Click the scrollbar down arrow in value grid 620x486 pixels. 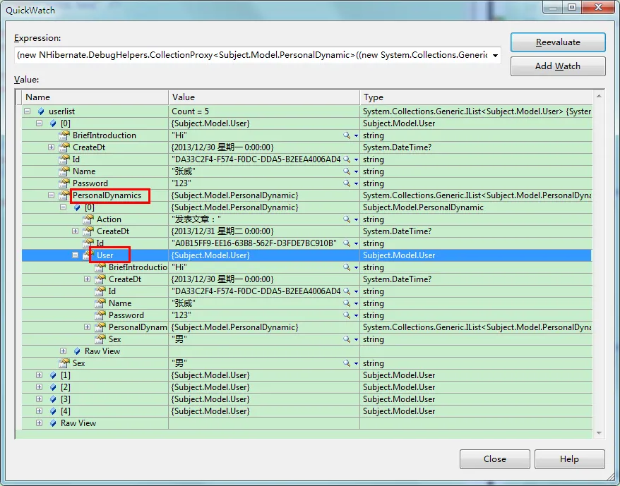point(599,432)
